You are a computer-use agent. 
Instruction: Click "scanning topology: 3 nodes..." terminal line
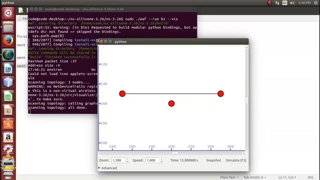click(x=58, y=82)
